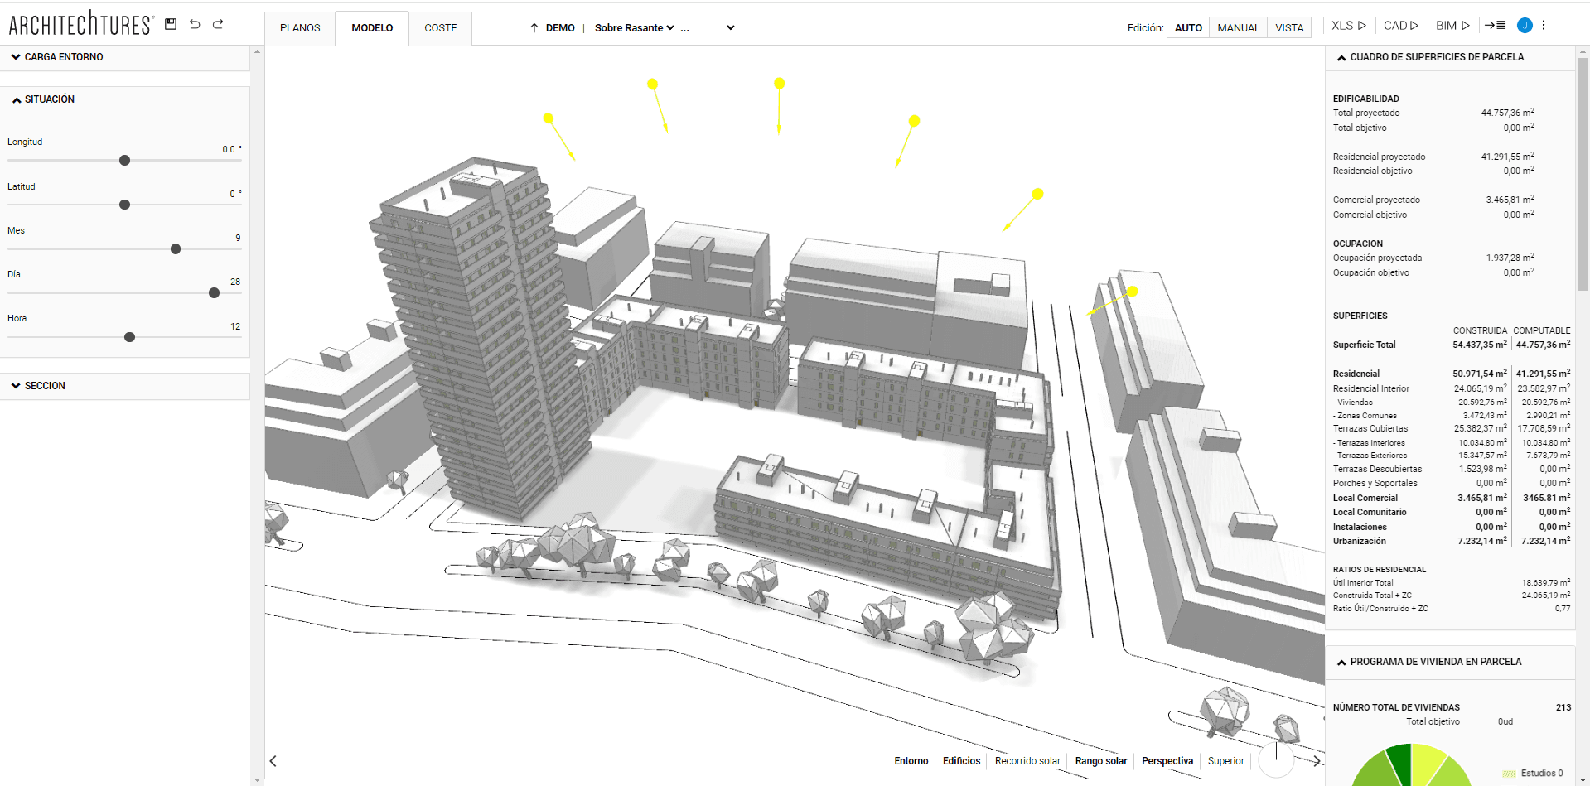Export to CAD via the CAD icon

tap(1400, 25)
